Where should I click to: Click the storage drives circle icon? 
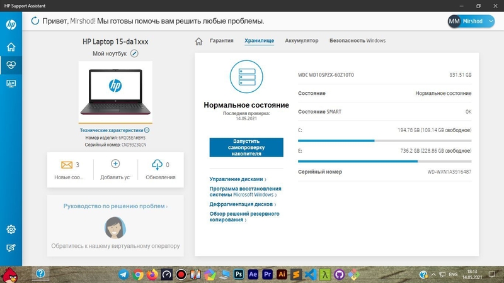click(x=246, y=77)
